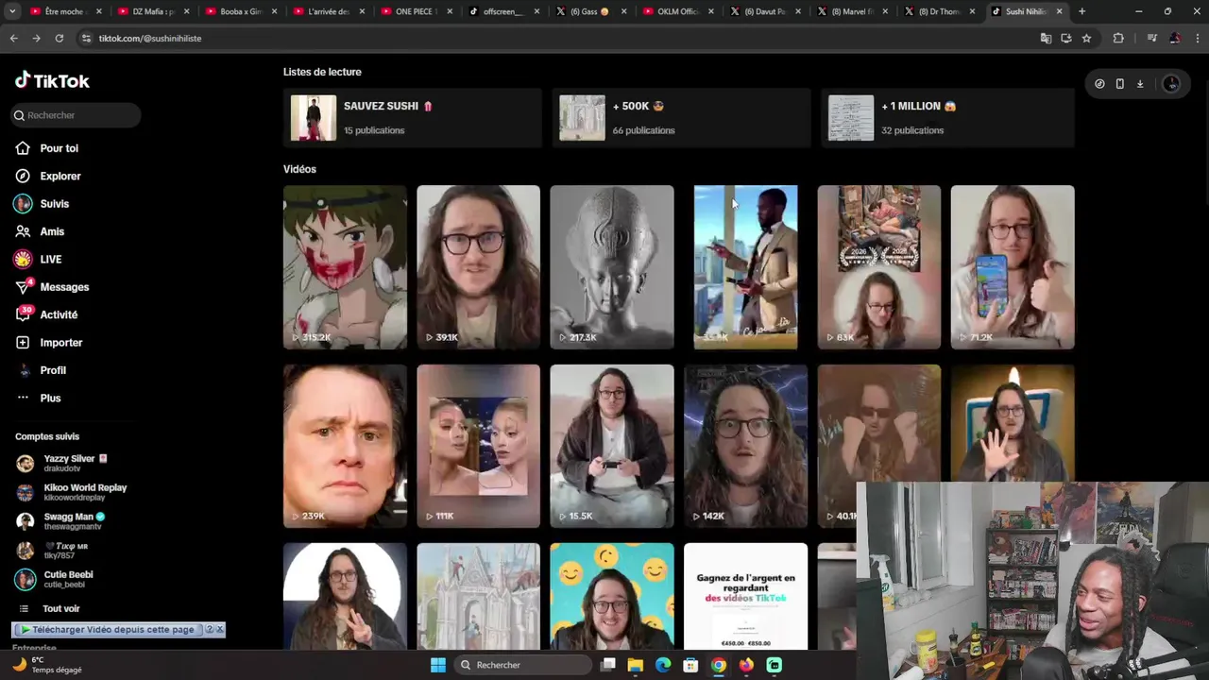Open video with 39.1K views

(479, 267)
